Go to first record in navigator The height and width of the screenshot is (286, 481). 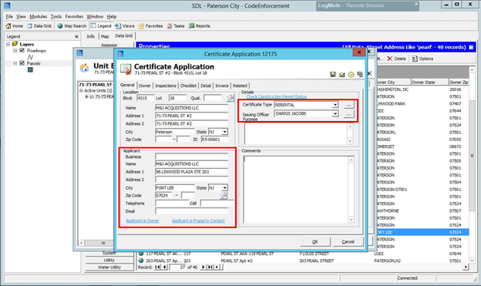coord(157,267)
